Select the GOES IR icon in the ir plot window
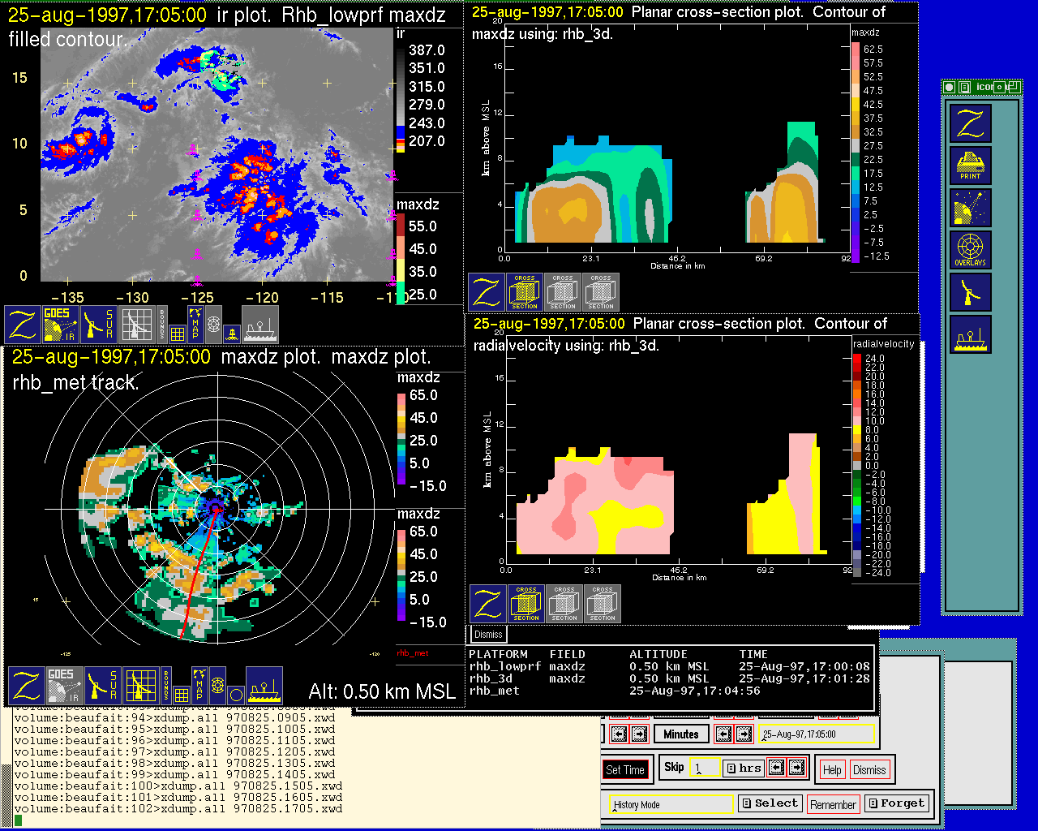 (x=59, y=324)
